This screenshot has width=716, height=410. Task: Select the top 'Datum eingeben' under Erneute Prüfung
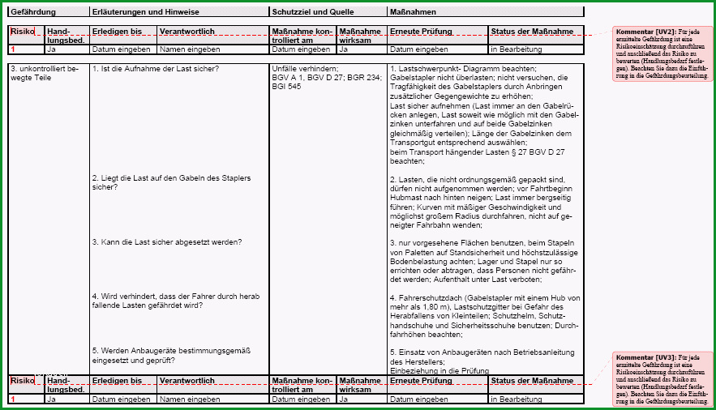pos(418,49)
